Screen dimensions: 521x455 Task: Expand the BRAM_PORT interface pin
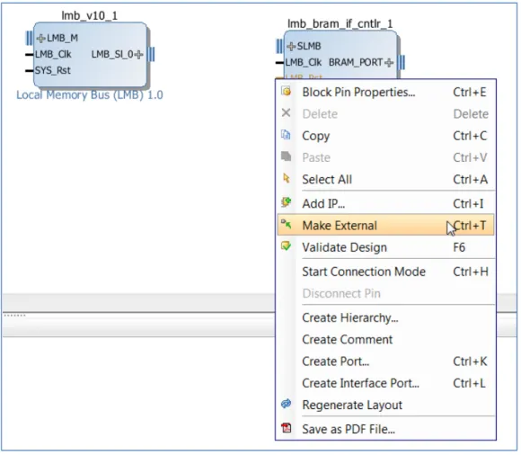[389, 63]
